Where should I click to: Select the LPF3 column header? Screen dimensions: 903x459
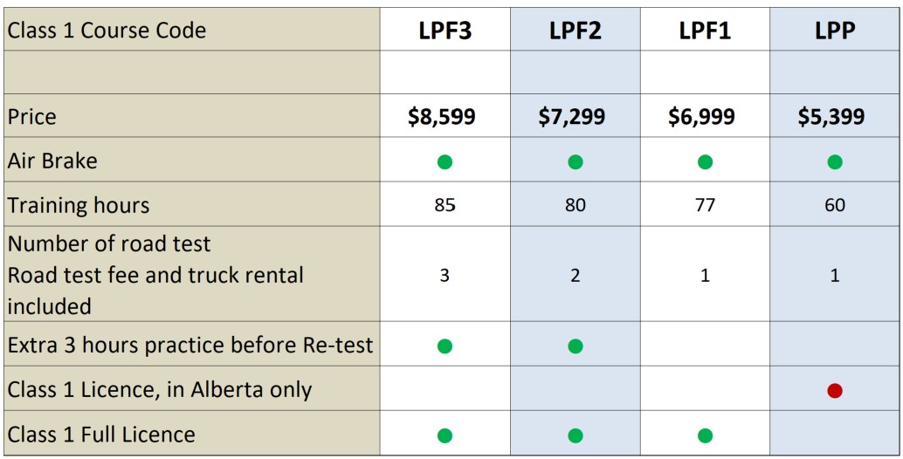[445, 31]
